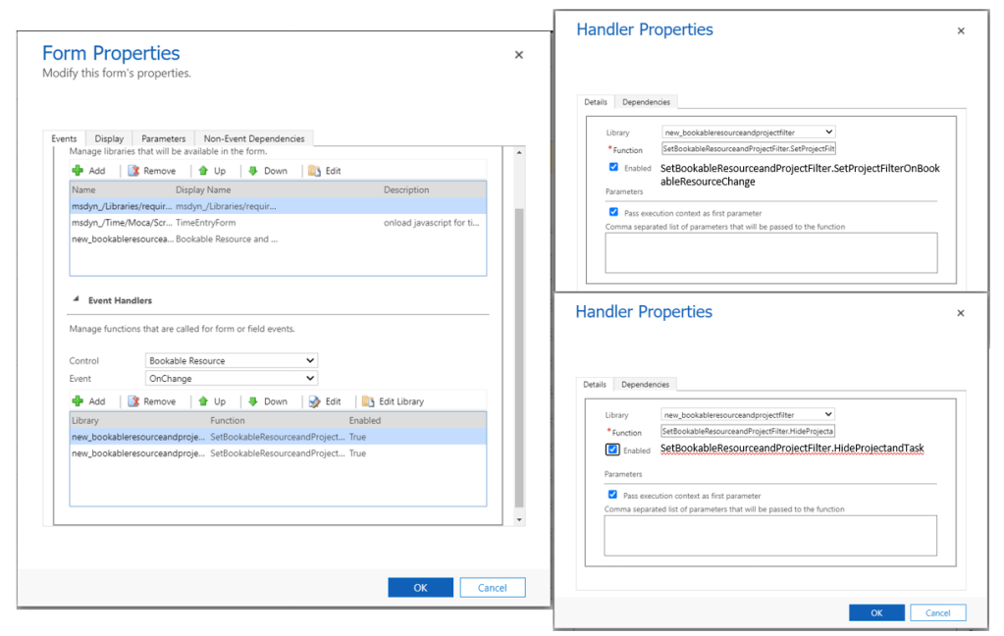This screenshot has width=1004, height=636.
Task: Click parameters text box in upper handler dialog
Action: [x=770, y=252]
